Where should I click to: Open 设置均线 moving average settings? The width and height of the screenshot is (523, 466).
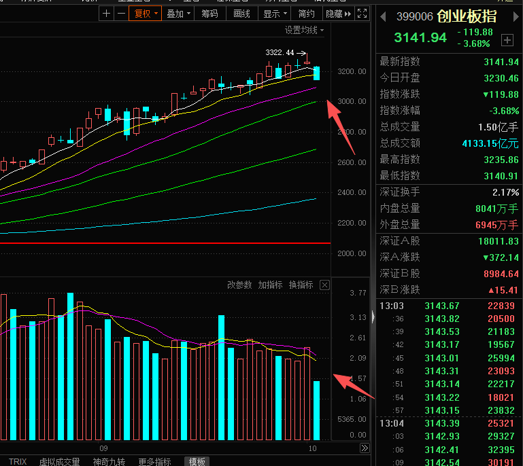click(304, 31)
